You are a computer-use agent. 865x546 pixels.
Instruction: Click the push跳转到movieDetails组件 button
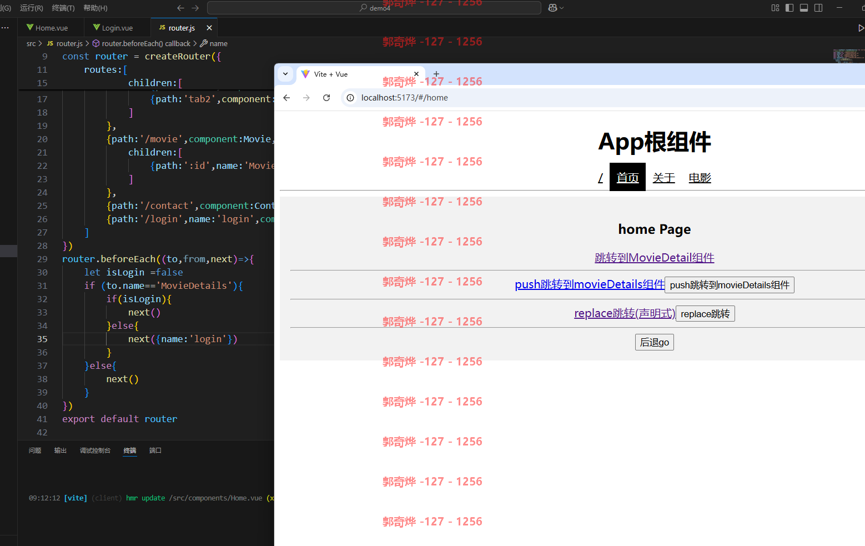730,285
